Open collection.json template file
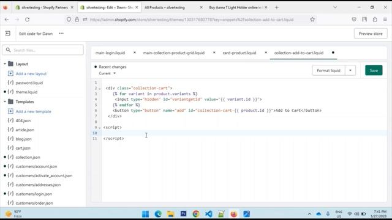Image resolution: width=392 pixels, height=220 pixels. pyautogui.click(x=28, y=158)
